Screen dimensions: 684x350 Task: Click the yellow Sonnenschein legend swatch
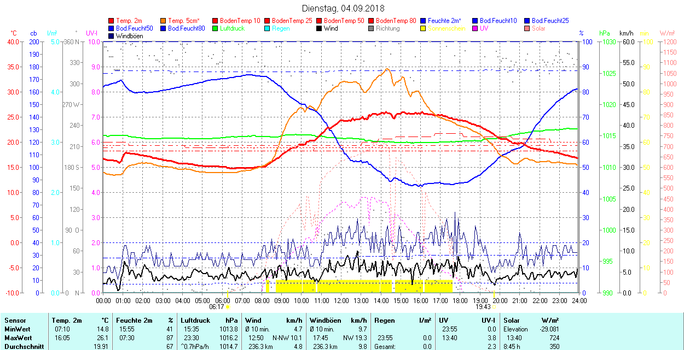(x=424, y=28)
